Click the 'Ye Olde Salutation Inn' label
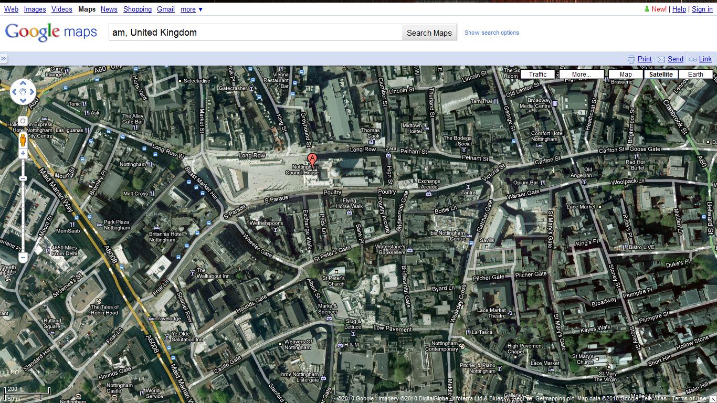 pyautogui.click(x=187, y=336)
